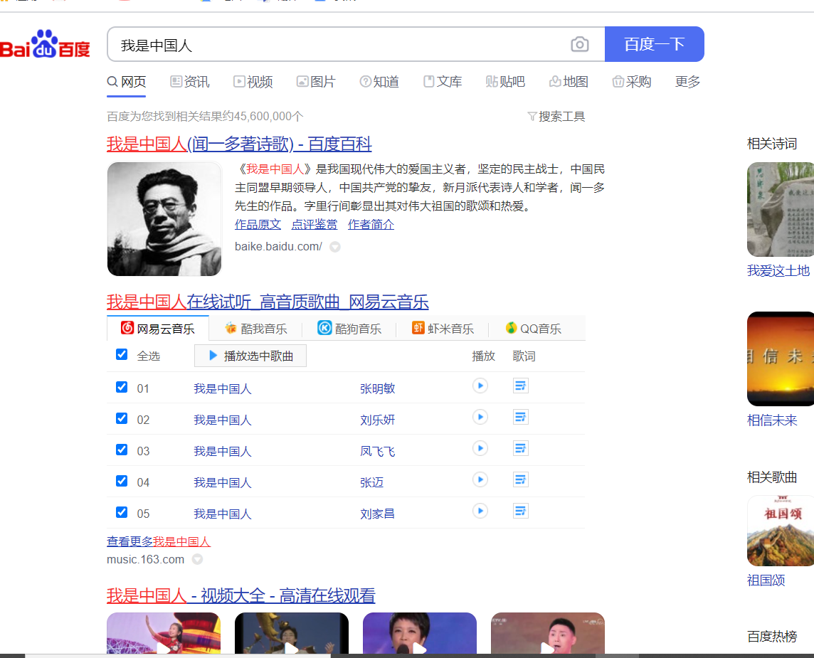The image size is (814, 658).
Task: Play song 05 by 刘家昌
Action: coord(480,511)
